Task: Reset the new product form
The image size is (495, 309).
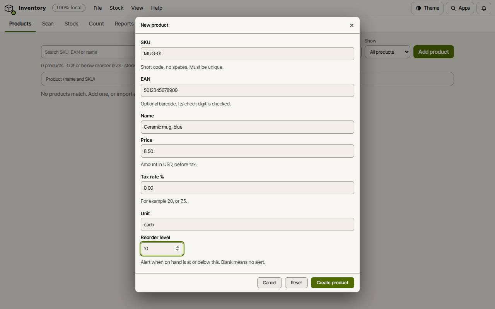Action: [x=296, y=283]
